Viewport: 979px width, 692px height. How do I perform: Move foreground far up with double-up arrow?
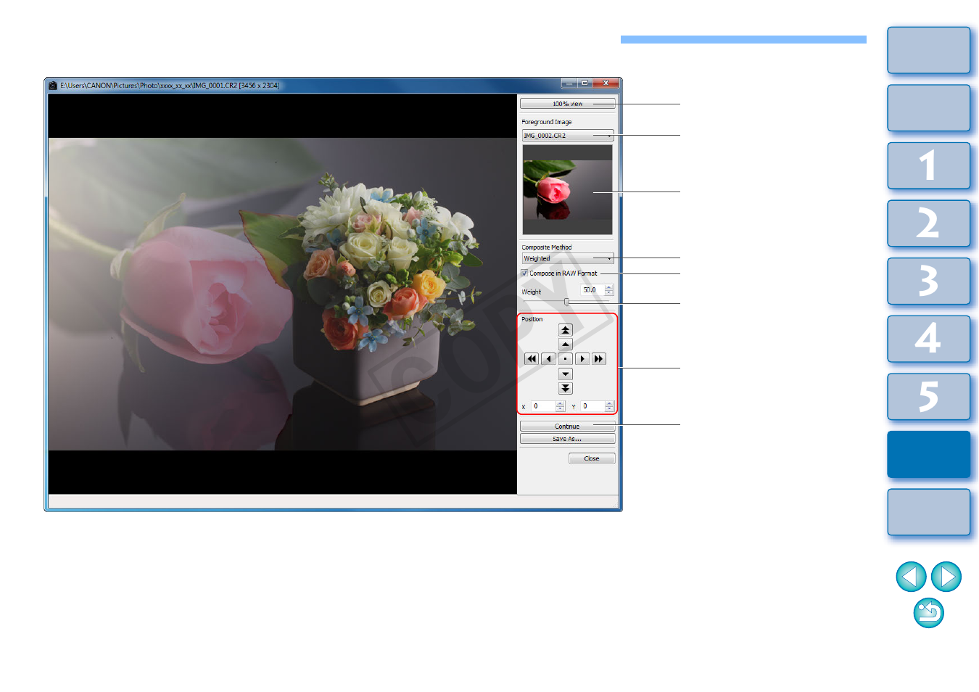point(566,330)
